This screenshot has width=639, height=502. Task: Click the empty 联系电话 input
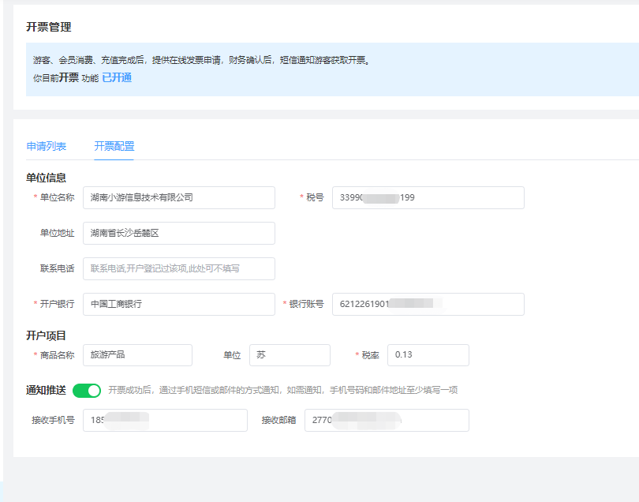(178, 268)
